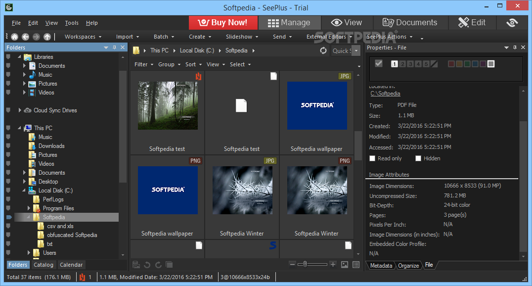Toggle Easy-Select marker beside Softpedia folder
Image resolution: width=532 pixels, height=286 pixels.
point(9,217)
